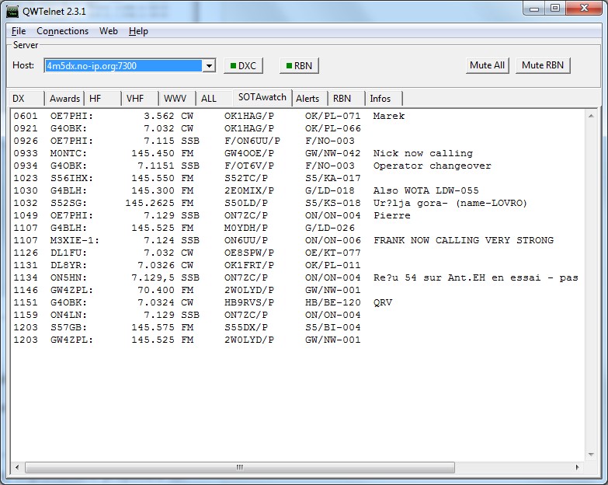
Task: Open the Web menu
Action: [109, 31]
